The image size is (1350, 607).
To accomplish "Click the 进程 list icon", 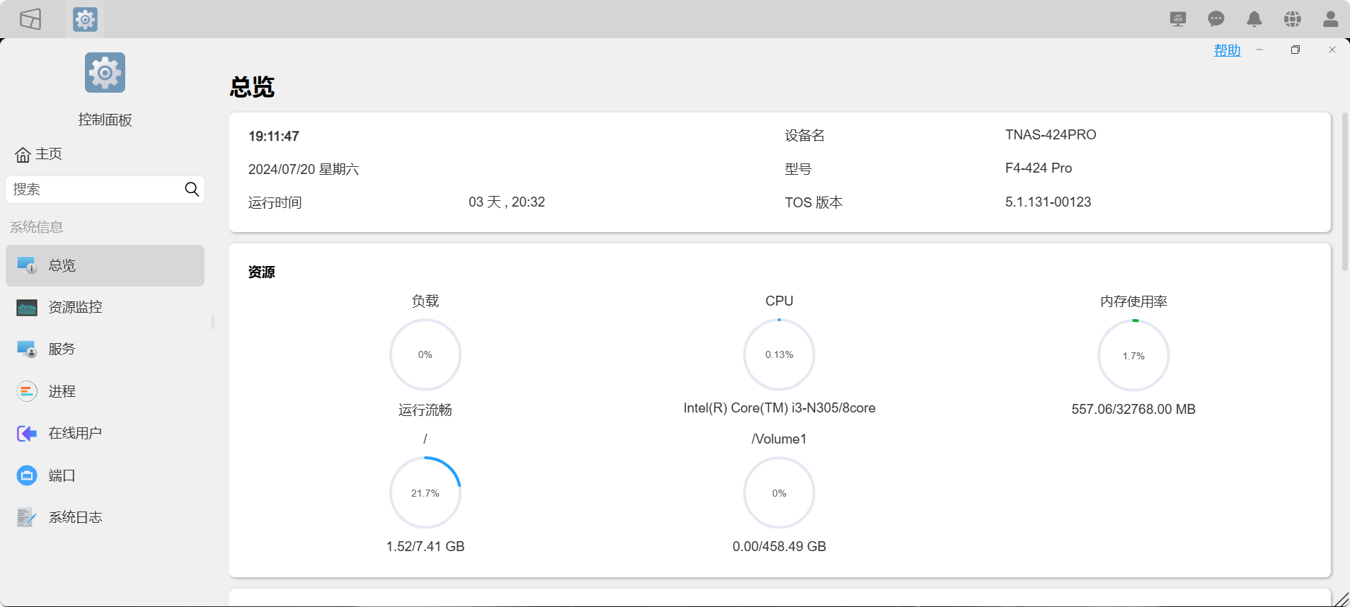I will tap(27, 391).
